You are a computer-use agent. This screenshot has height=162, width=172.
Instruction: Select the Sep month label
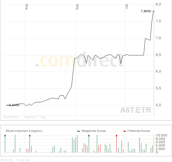77,7
